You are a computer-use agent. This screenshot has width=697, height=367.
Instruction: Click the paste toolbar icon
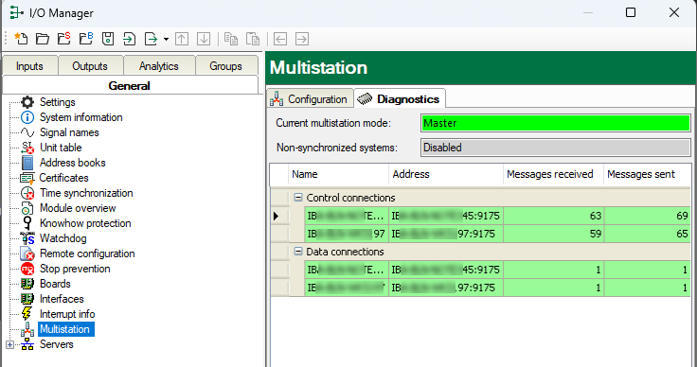click(x=253, y=39)
